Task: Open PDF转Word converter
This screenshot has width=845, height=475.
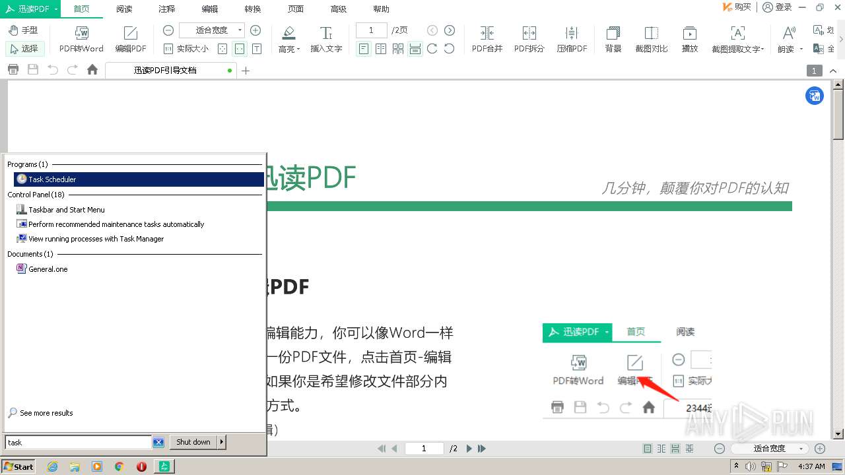Action: 81,40
